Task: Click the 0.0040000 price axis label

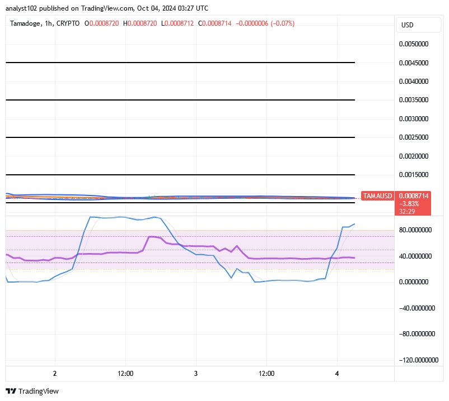Action: (x=414, y=82)
